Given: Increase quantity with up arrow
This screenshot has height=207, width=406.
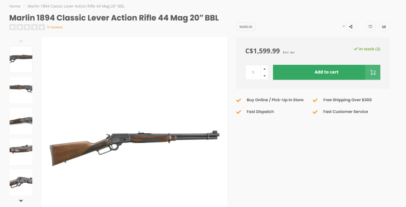Looking at the screenshot, I should coord(264,69).
